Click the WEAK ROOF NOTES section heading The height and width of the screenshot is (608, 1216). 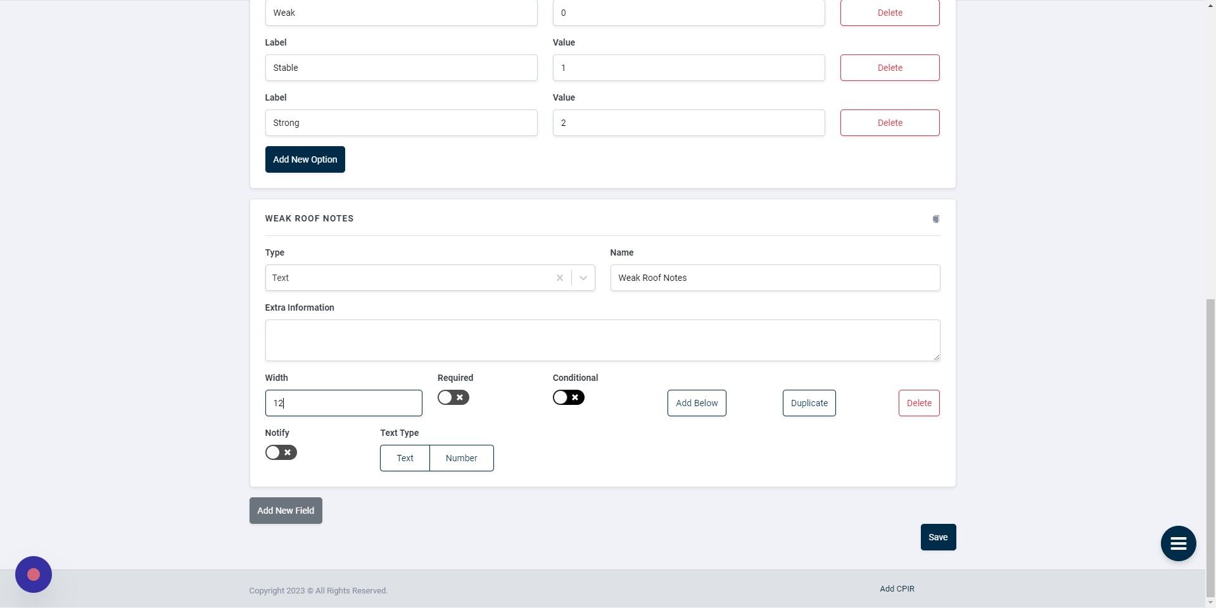coord(309,218)
